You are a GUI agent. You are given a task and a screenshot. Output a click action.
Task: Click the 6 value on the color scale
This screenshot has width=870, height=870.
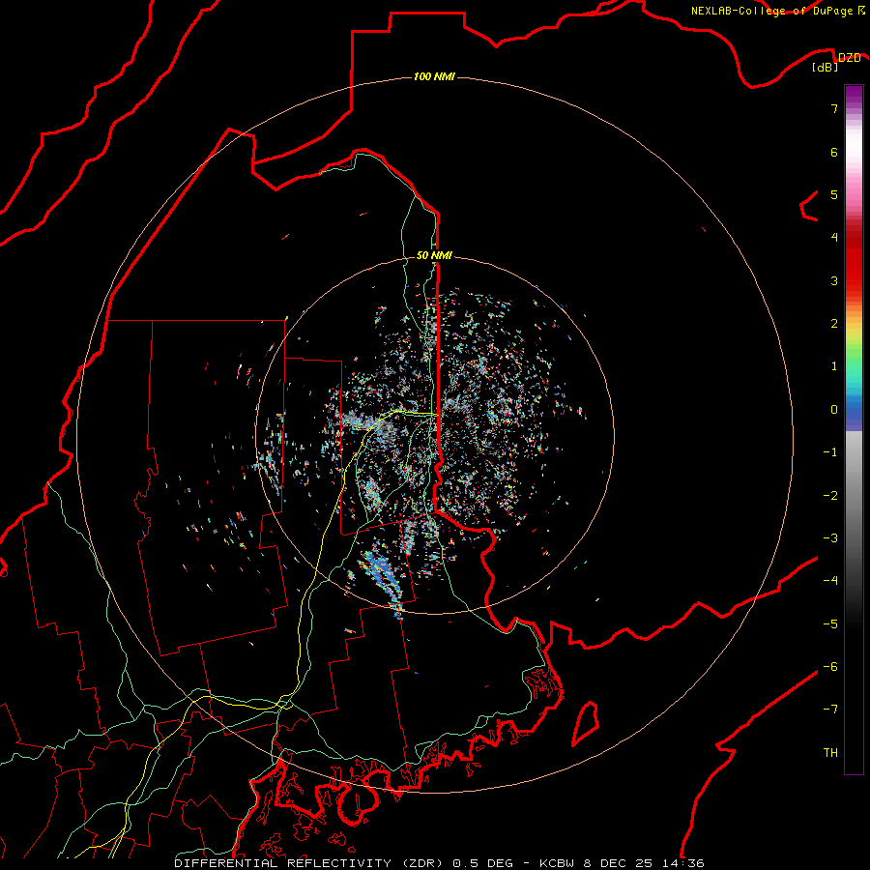834,152
